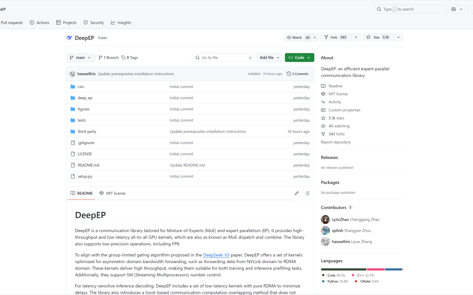Click the figures folder icon
473x295 pixels.
(x=73, y=109)
